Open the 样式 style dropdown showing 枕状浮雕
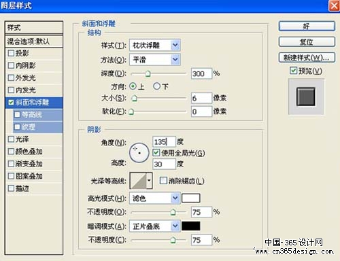The width and height of the screenshot is (340, 261). (155, 46)
